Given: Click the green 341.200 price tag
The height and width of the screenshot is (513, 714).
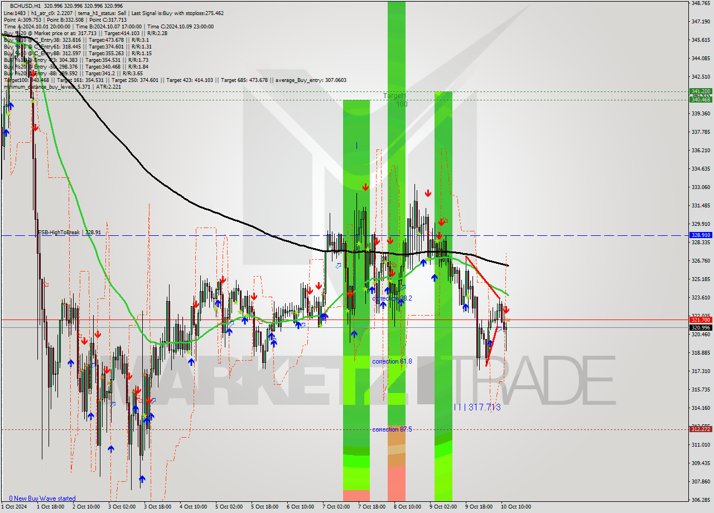Looking at the screenshot, I should [701, 91].
